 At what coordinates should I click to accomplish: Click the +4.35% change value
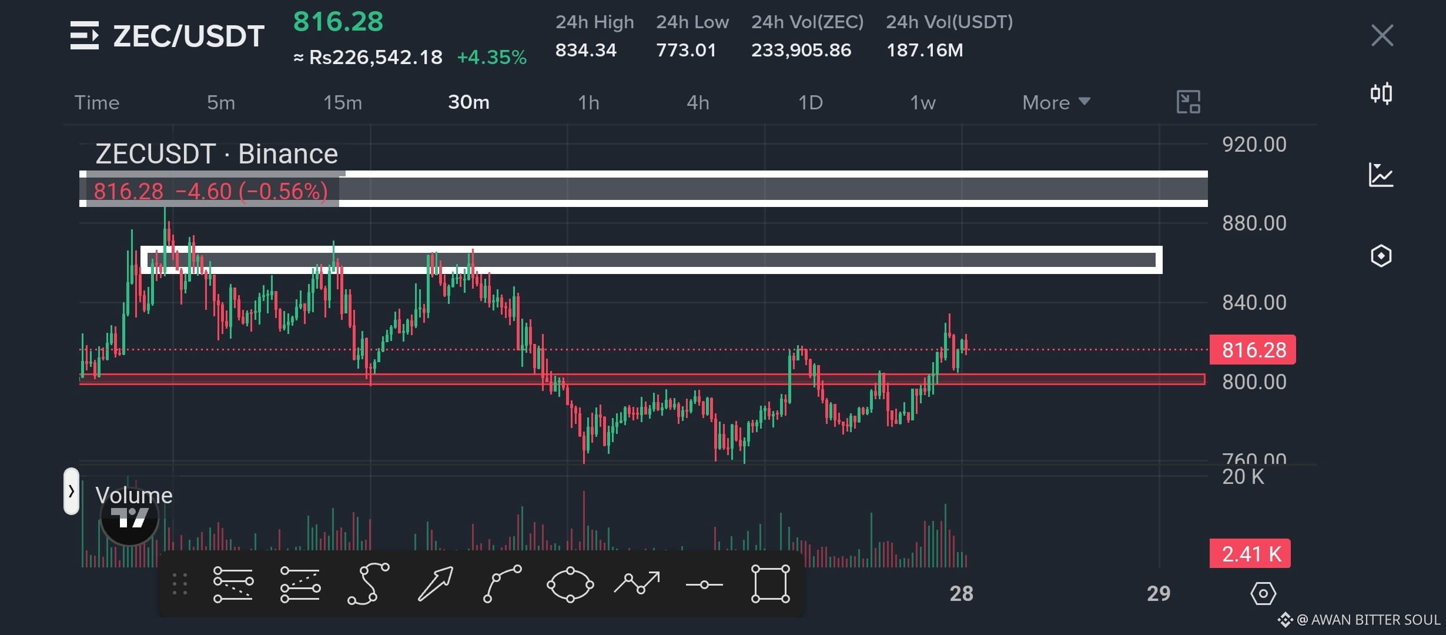[491, 57]
